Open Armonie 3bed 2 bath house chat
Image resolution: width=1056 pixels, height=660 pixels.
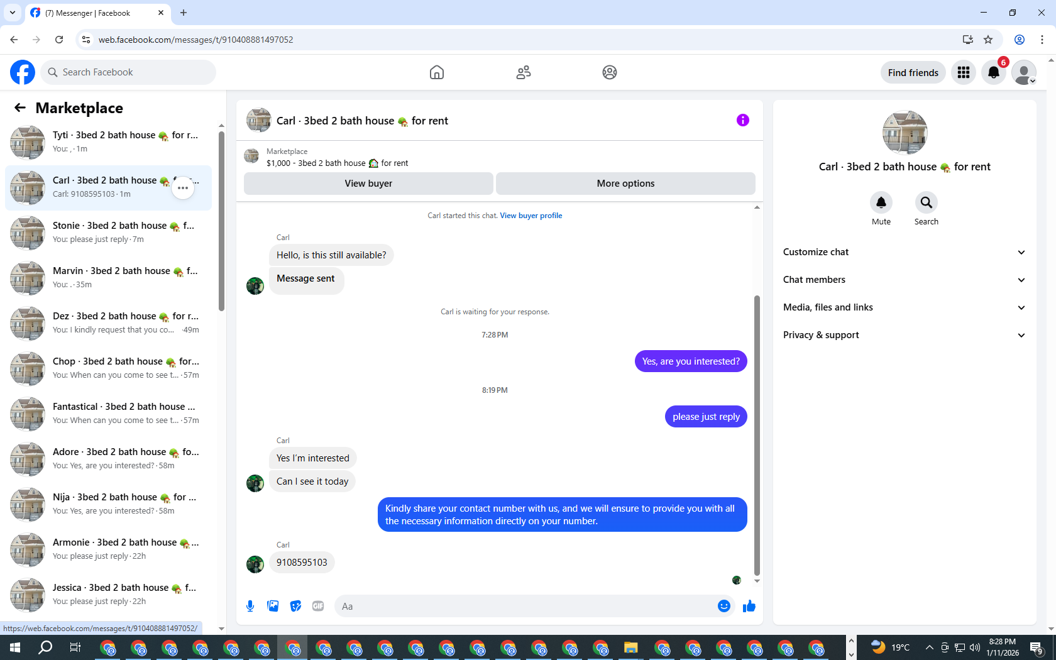coord(108,549)
